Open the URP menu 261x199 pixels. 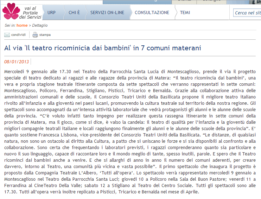click(51, 12)
